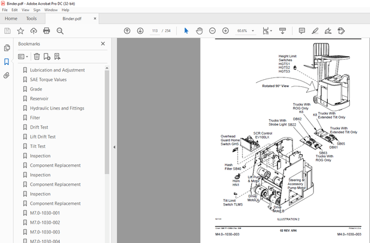Open Hydraulic Lines and Fittings bookmark

click(x=57, y=108)
